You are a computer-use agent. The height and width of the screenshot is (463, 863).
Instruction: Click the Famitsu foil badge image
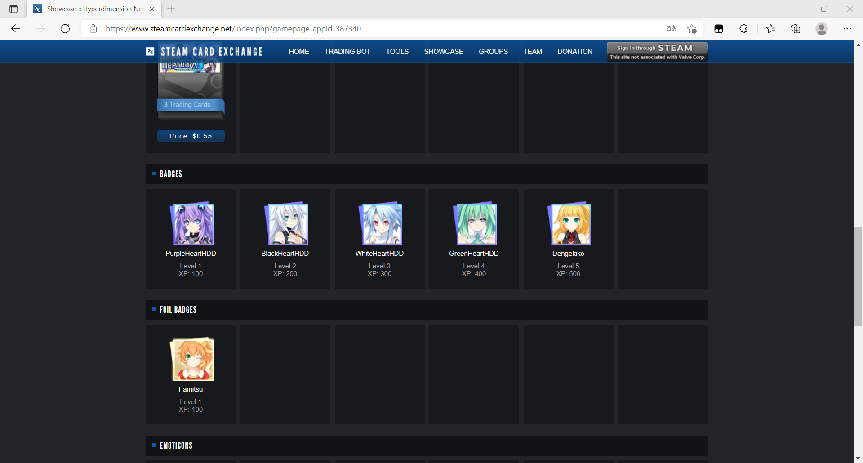click(191, 359)
